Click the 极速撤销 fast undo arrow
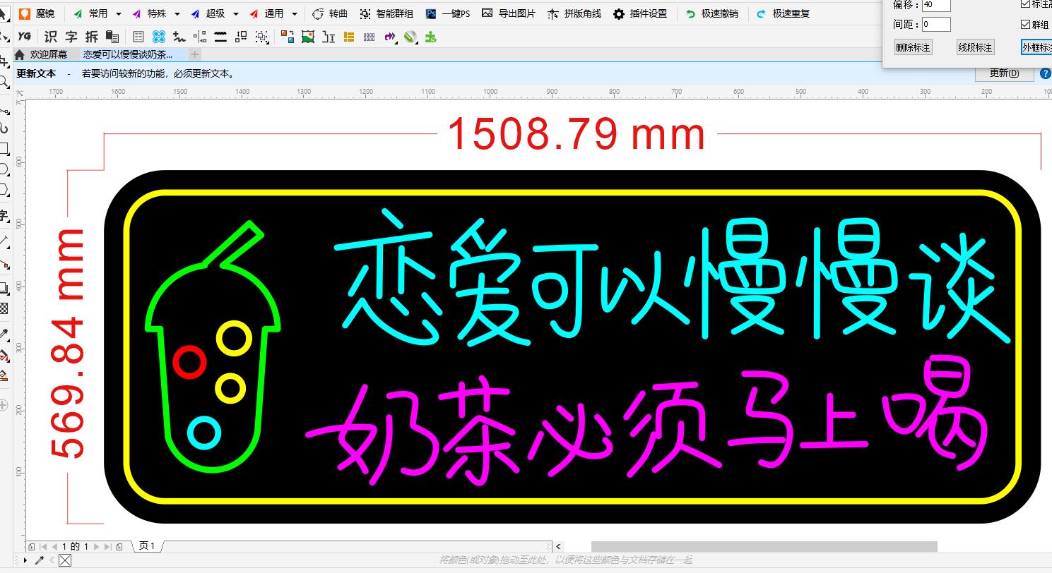This screenshot has width=1052, height=573. [x=690, y=13]
